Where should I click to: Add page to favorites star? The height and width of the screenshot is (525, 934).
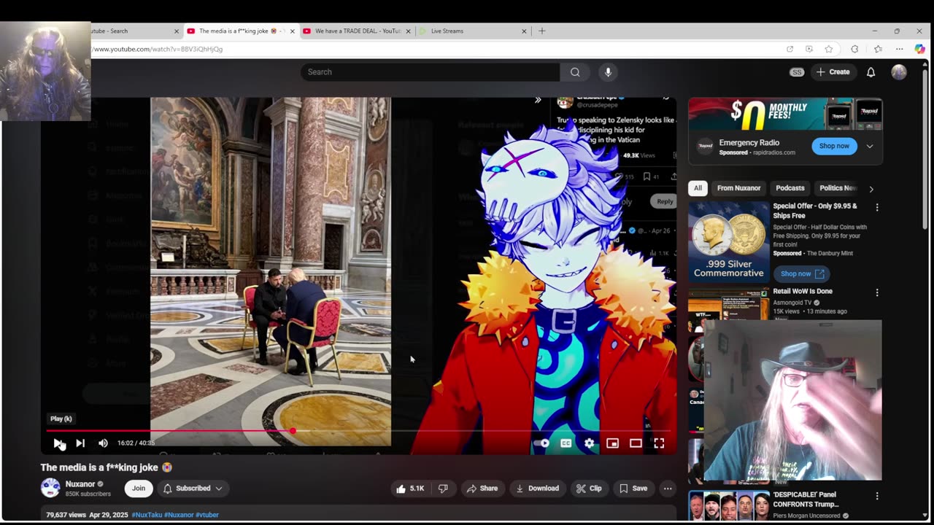tap(829, 49)
